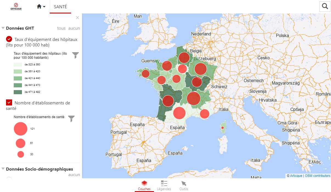Click 'tous' to select all layers
The width and height of the screenshot is (331, 192).
click(x=61, y=28)
